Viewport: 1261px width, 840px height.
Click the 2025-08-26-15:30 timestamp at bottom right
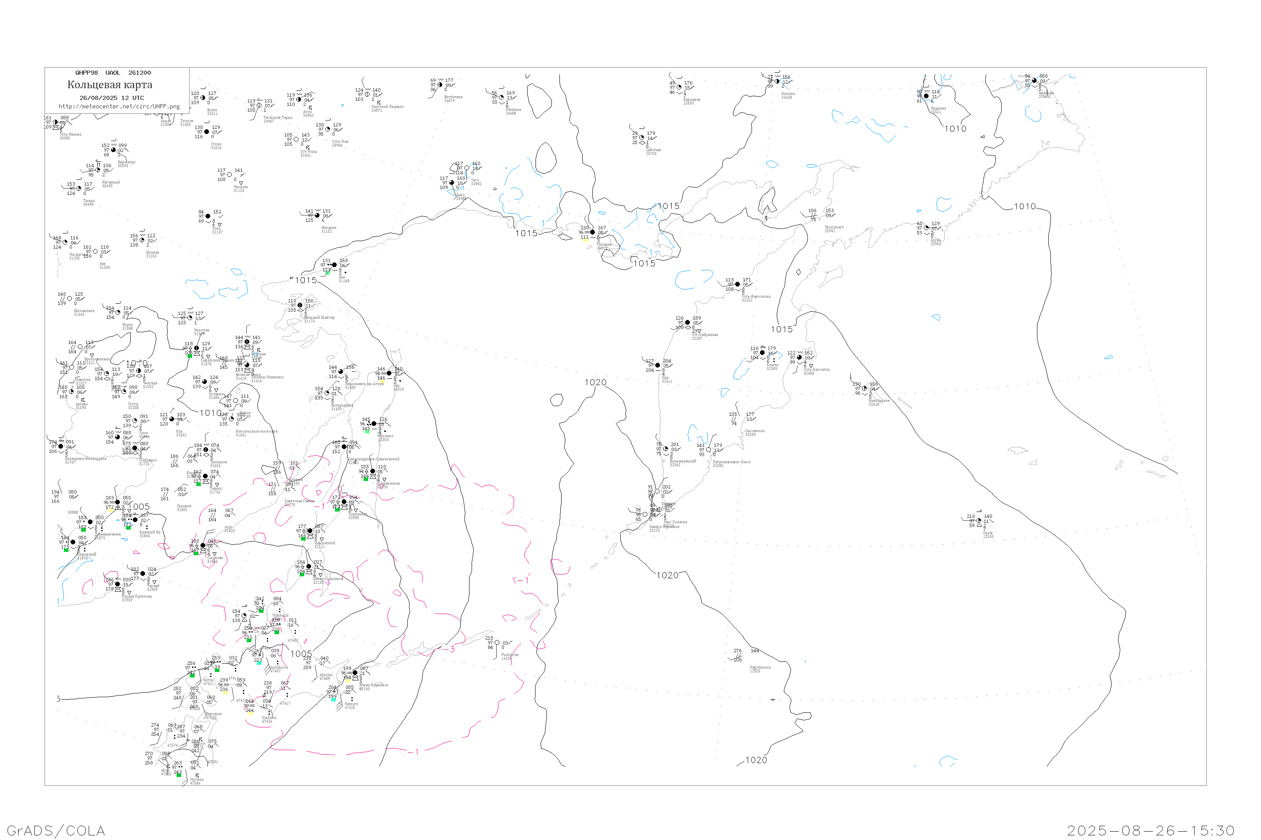[1150, 831]
